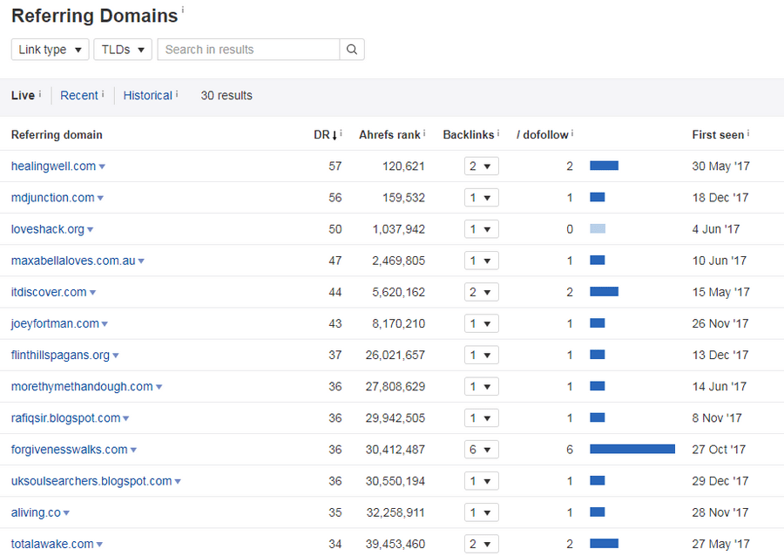The height and width of the screenshot is (556, 784).
Task: Expand backlinks dropdown for mdjunction.com
Action: [x=482, y=198]
